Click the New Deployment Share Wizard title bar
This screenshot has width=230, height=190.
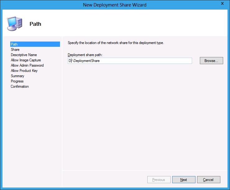pyautogui.click(x=115, y=5)
